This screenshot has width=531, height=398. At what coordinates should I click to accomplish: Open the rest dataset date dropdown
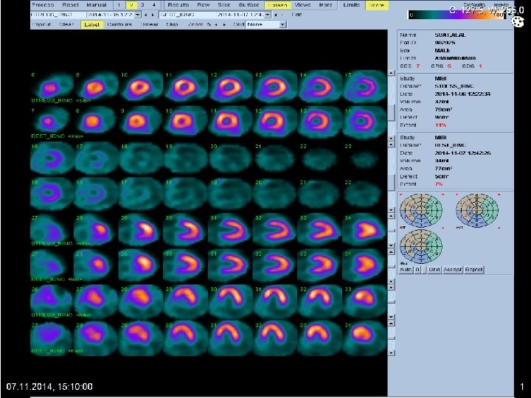pyautogui.click(x=268, y=15)
